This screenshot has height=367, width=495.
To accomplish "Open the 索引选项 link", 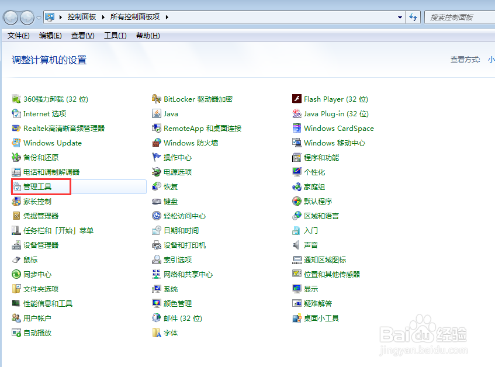I will coord(178,259).
